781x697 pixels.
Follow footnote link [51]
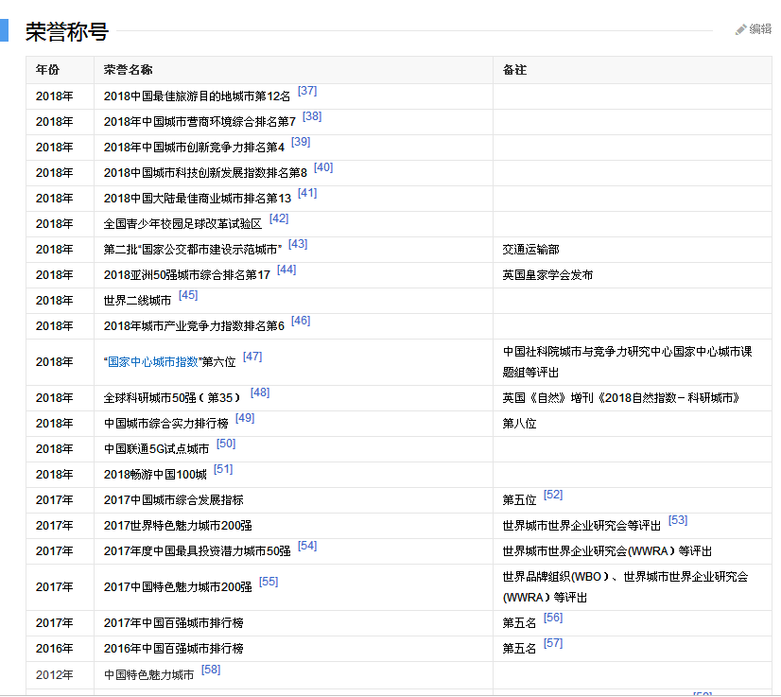223,469
